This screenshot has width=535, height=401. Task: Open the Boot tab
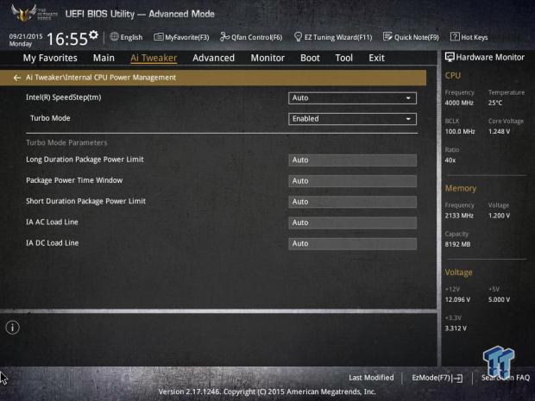pyautogui.click(x=310, y=58)
